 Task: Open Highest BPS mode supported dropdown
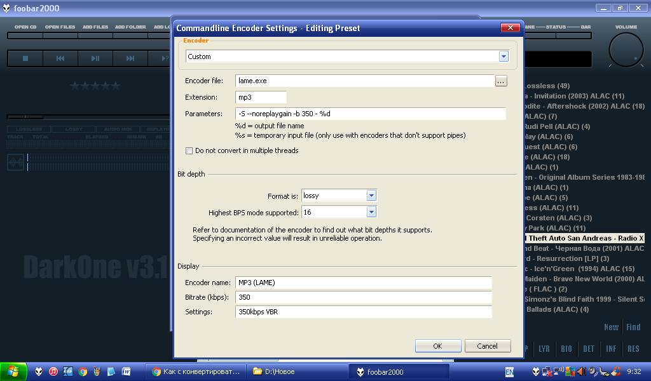[x=371, y=212]
